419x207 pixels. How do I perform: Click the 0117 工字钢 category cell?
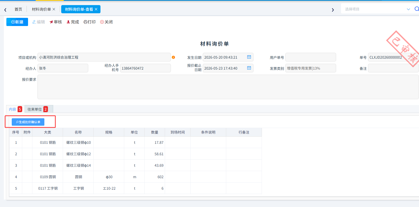point(48,188)
